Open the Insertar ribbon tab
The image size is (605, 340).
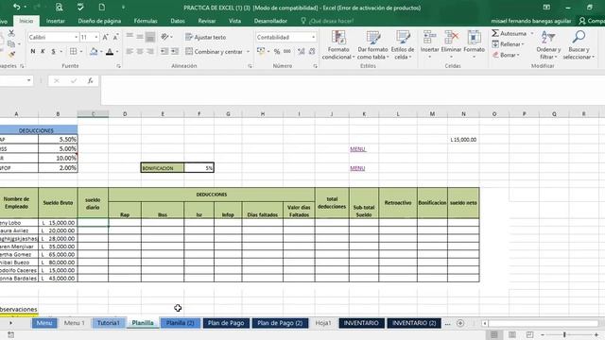[56, 21]
